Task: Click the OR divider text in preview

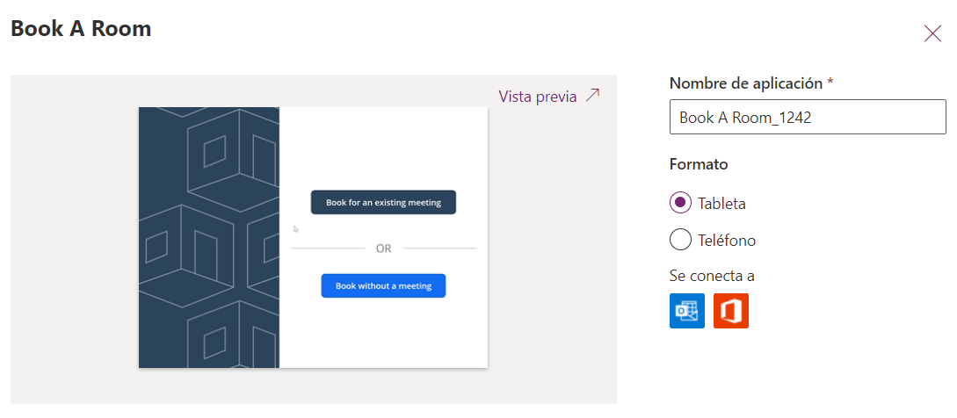Action: tap(383, 249)
